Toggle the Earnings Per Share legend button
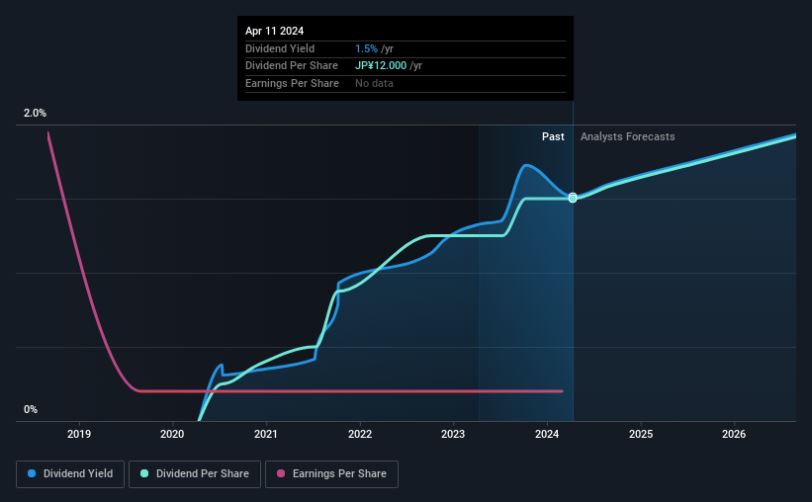 (331, 474)
